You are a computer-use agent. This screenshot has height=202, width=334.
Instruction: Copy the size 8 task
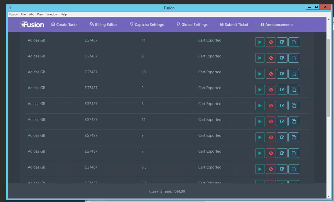(x=294, y=106)
